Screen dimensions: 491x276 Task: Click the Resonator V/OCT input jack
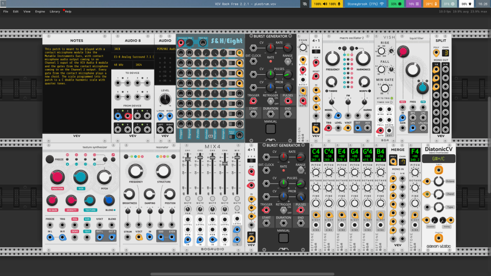139,237
